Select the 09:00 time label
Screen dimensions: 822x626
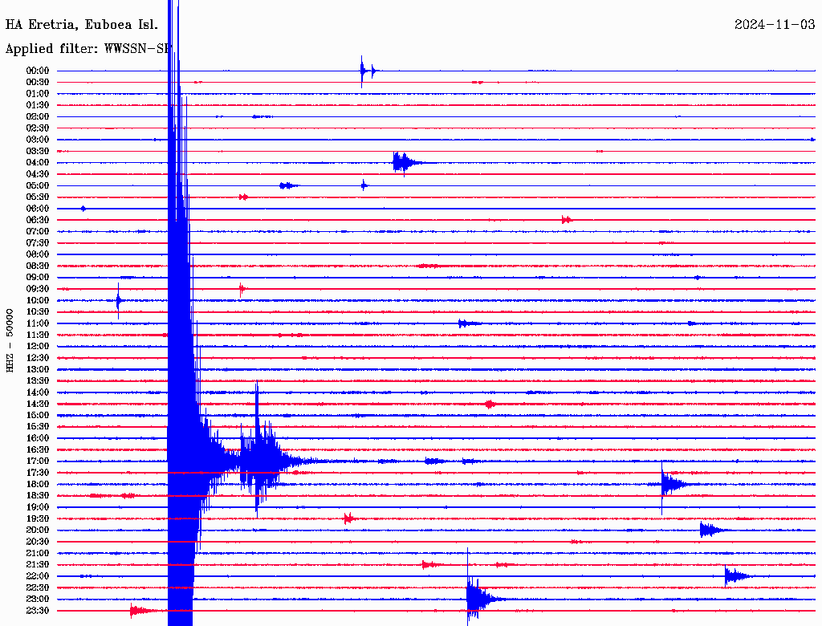pyautogui.click(x=38, y=278)
